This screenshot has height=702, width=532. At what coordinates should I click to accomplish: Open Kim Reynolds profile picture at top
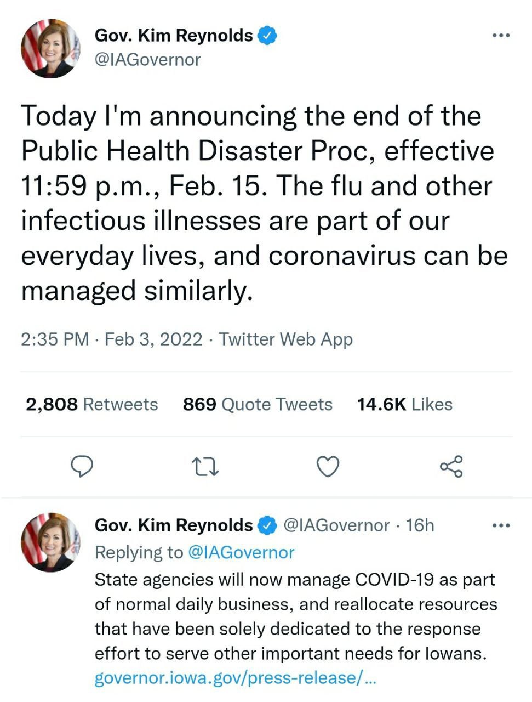coord(50,48)
